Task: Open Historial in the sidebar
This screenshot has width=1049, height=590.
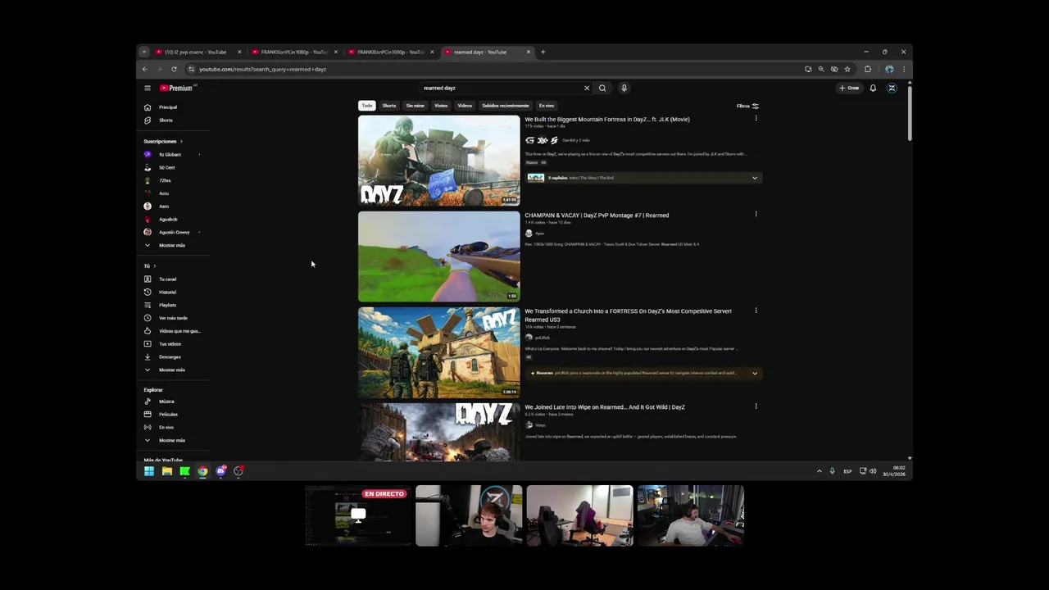Action: pos(167,292)
